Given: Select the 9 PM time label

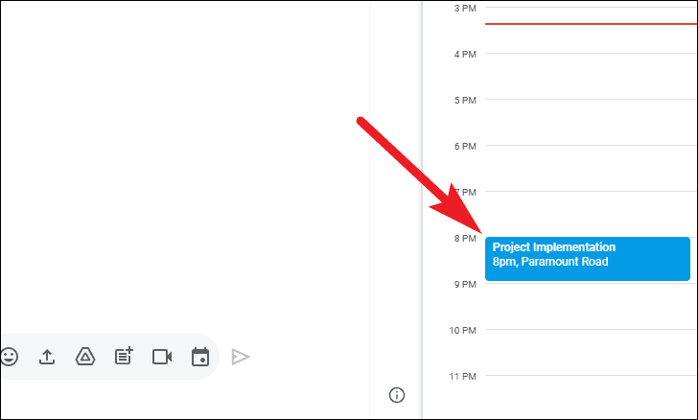Looking at the screenshot, I should [465, 284].
